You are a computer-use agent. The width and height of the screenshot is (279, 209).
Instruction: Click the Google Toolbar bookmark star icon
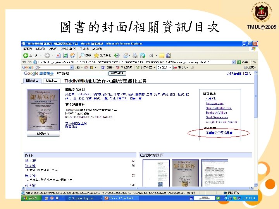click(103, 67)
